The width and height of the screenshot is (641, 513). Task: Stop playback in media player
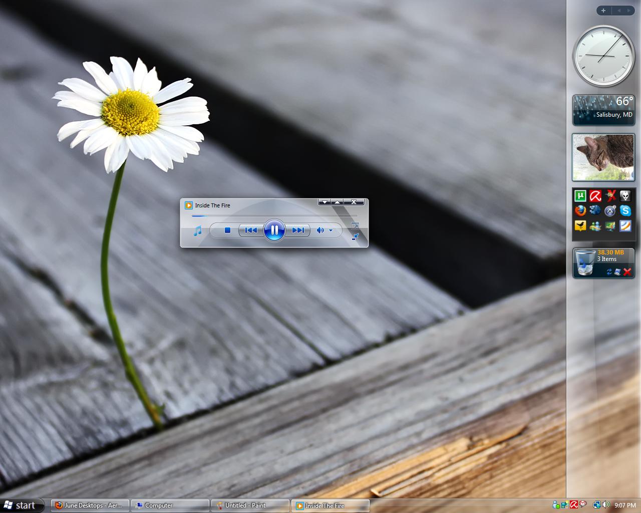(227, 230)
